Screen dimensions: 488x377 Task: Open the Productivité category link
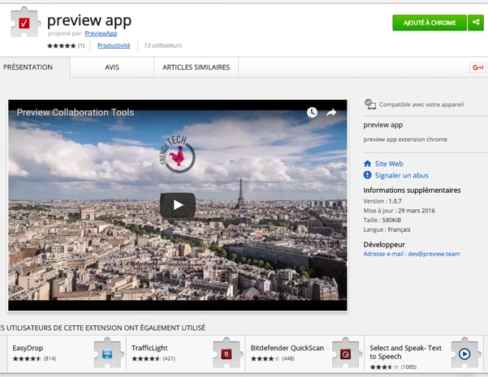114,45
